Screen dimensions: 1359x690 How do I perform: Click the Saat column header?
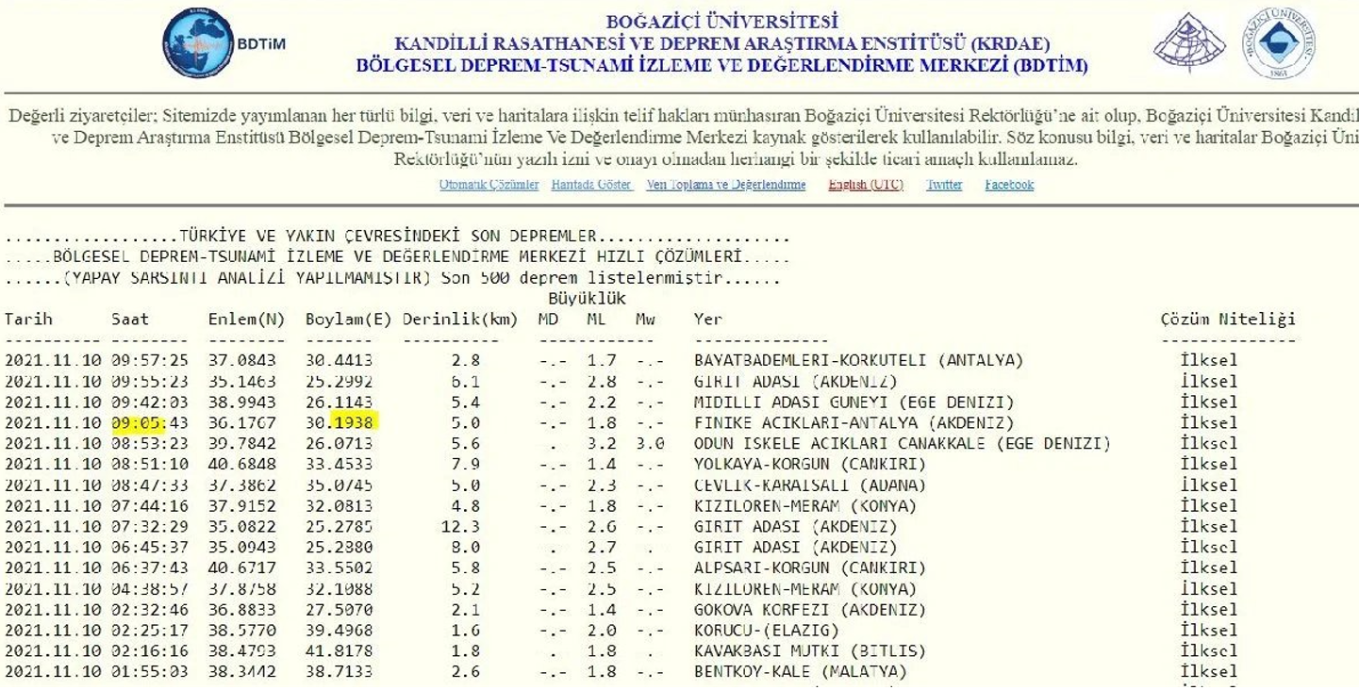pos(130,320)
